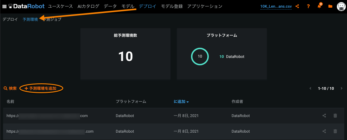Delete the second prediction environment row
347x140 pixels.
(x=335, y=131)
